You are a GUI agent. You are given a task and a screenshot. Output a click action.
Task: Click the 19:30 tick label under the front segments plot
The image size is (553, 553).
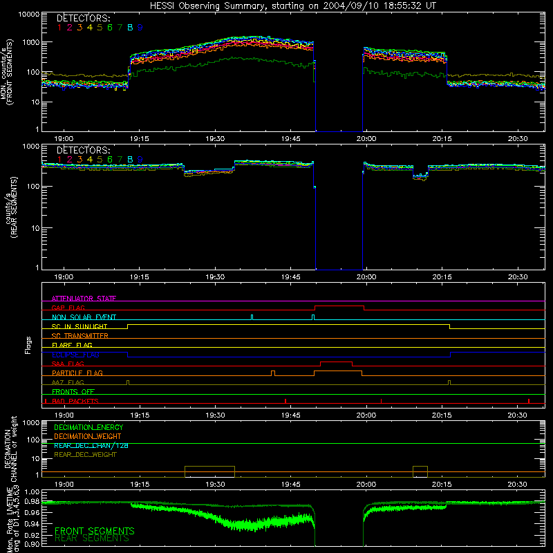(x=215, y=139)
